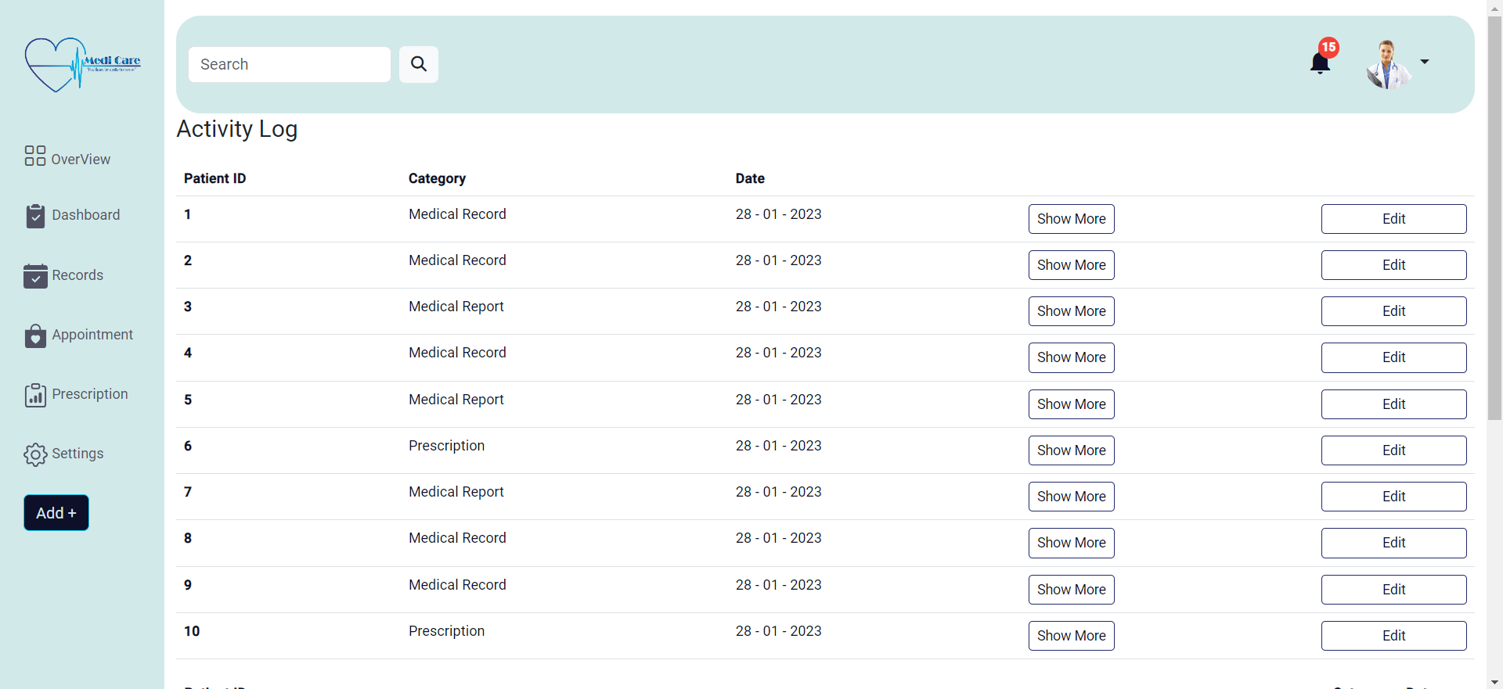The image size is (1503, 689).
Task: Click the doctor profile avatar
Action: click(x=1387, y=64)
